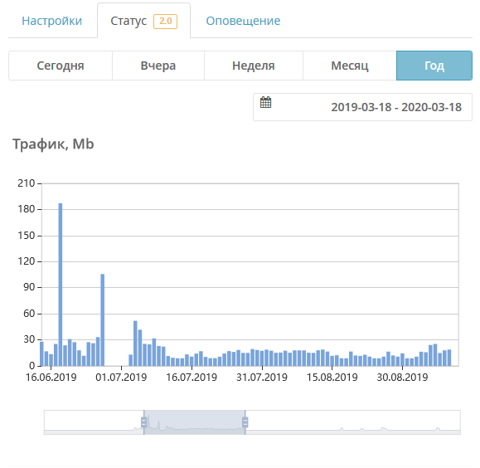Click the 30.08.2019 axis label
The height and width of the screenshot is (468, 480).
point(402,377)
